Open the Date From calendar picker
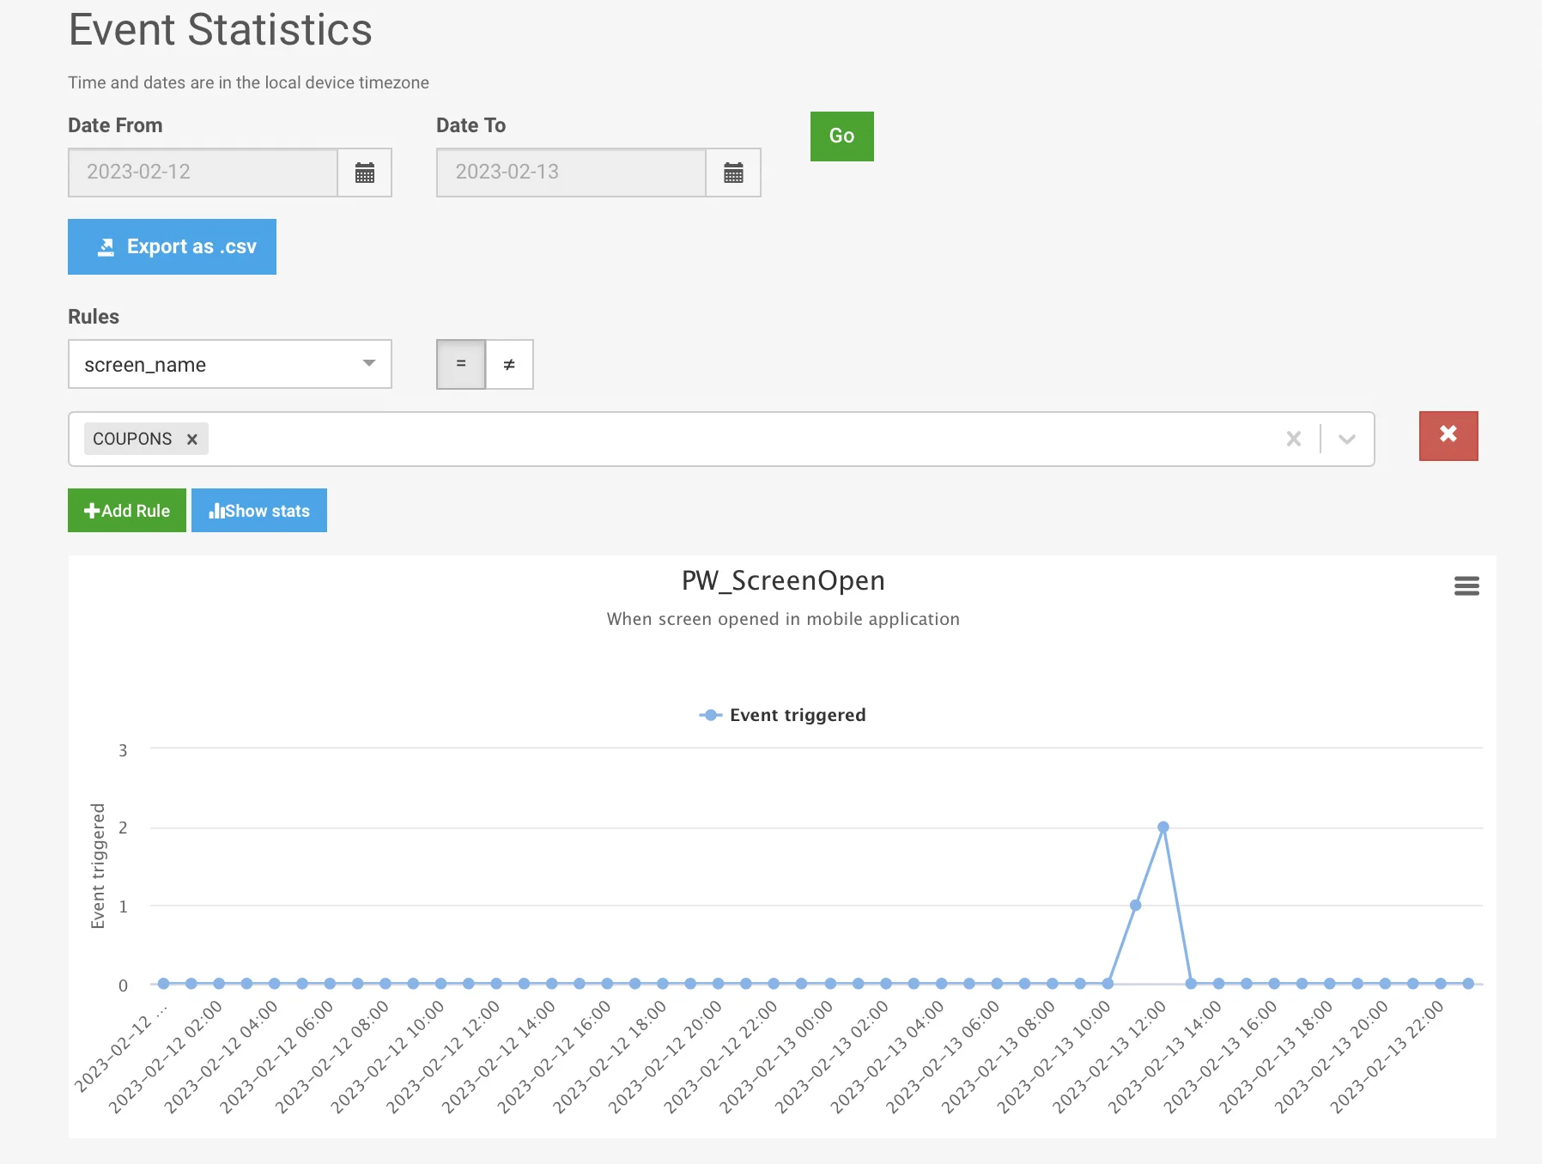Image resolution: width=1542 pixels, height=1164 pixels. point(365,173)
